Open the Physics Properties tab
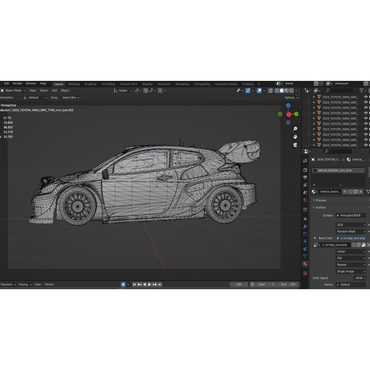 pyautogui.click(x=305, y=241)
